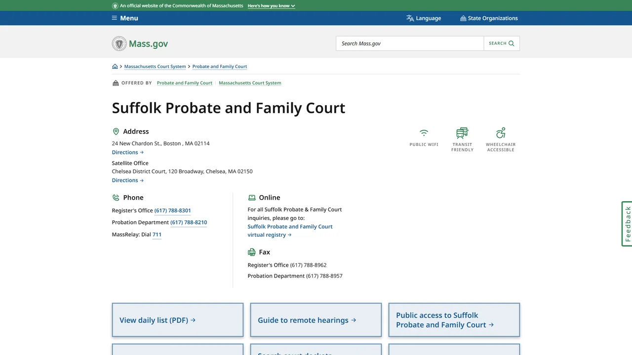Click the hamburger Menu icon
This screenshot has height=355, width=632.
coord(115,18)
